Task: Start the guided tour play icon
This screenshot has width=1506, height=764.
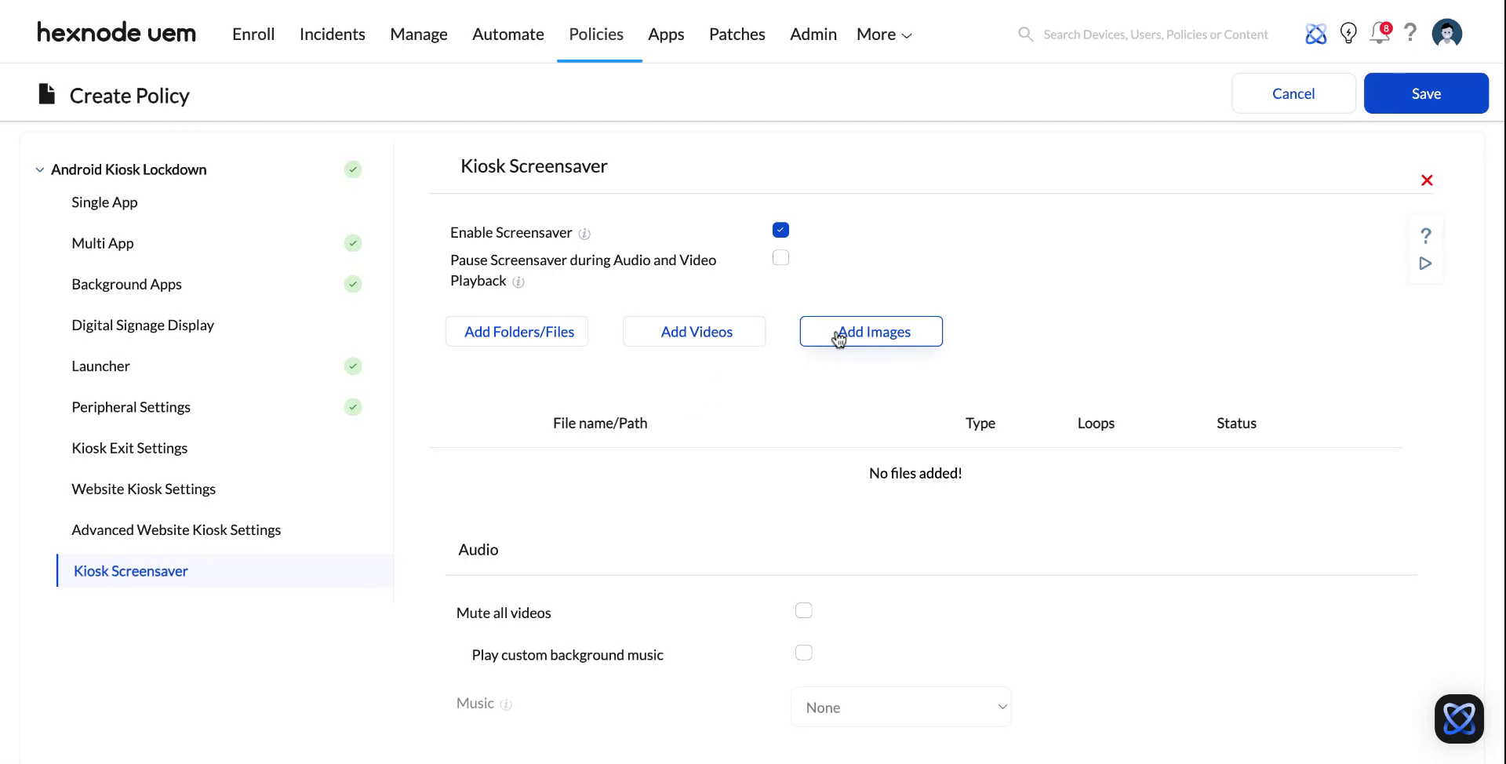Action: [1425, 264]
